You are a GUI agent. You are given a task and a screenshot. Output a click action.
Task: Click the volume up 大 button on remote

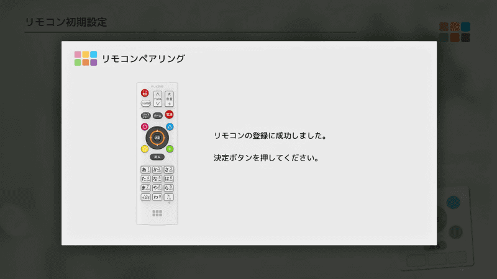point(169,94)
